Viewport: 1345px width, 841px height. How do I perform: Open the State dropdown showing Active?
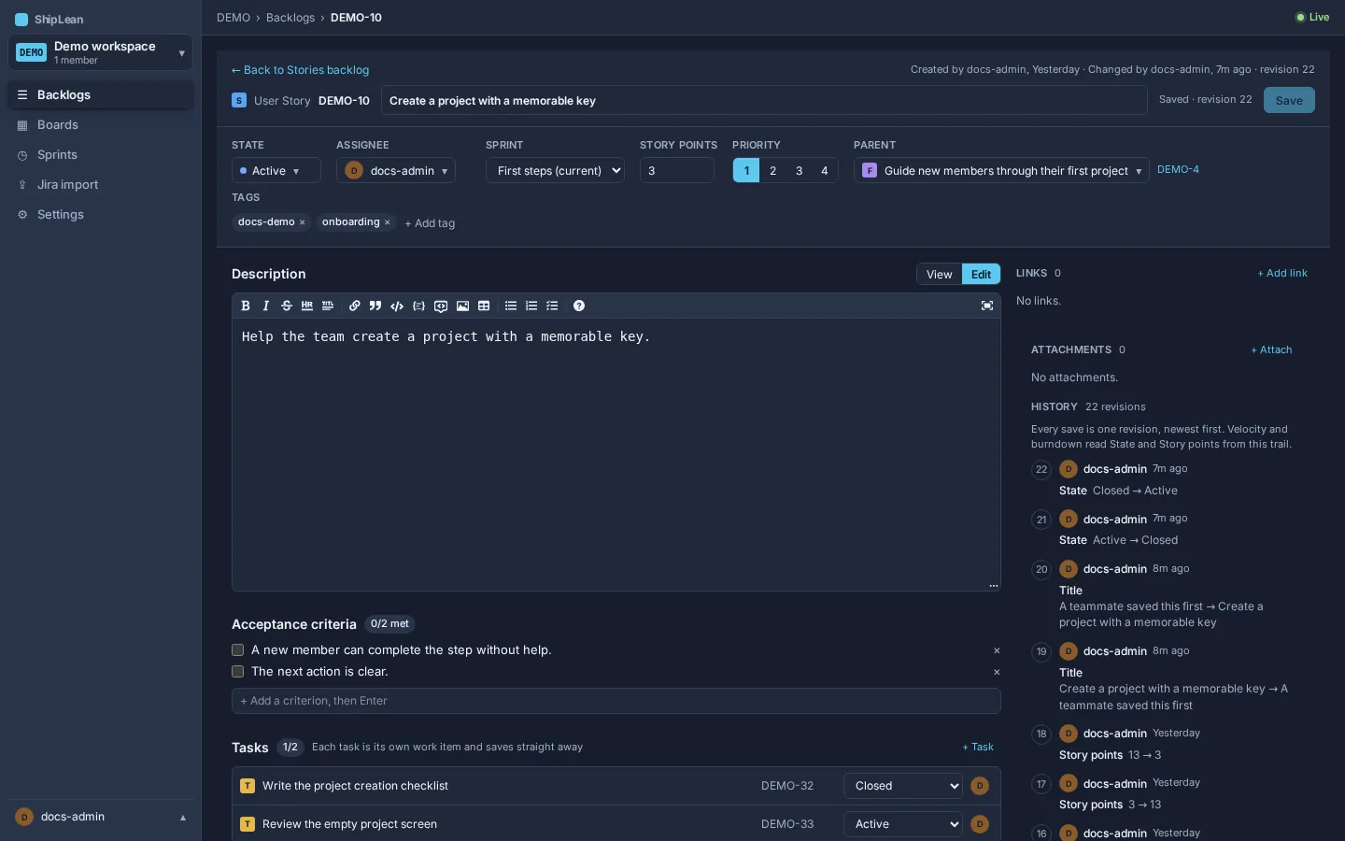click(276, 170)
